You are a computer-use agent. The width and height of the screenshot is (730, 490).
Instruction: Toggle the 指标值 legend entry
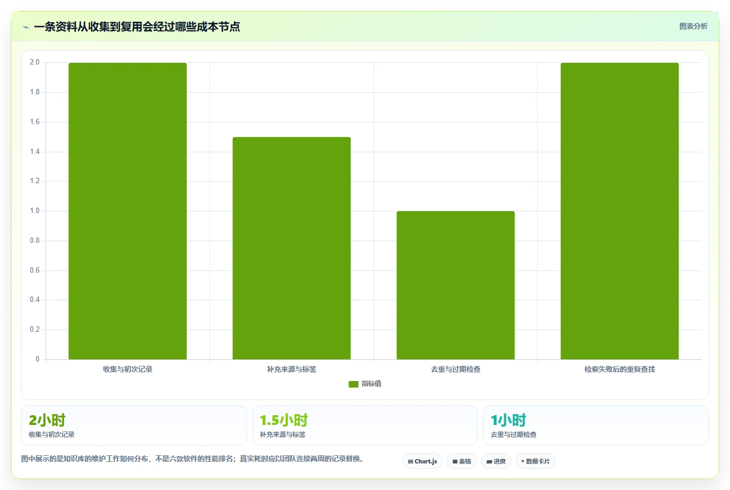click(365, 384)
